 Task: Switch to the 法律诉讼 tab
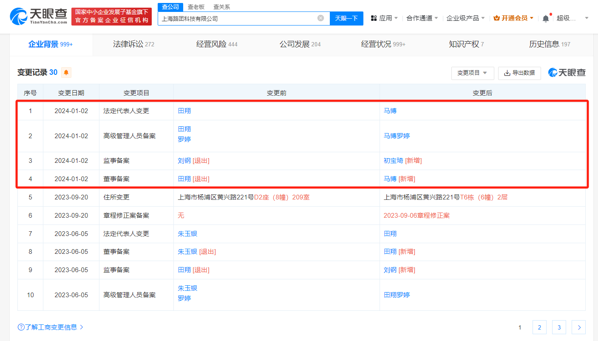point(133,44)
